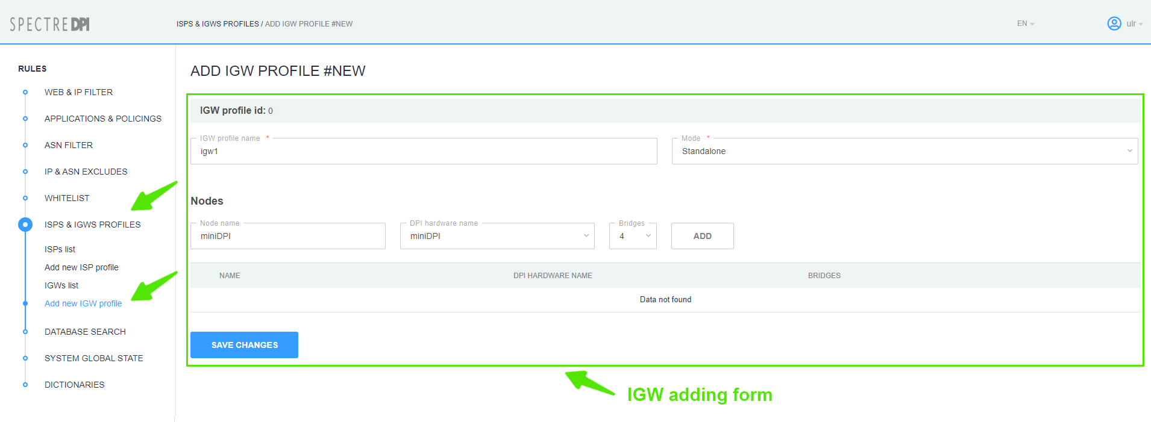
Task: Click the ADD node button
Action: (x=702, y=236)
